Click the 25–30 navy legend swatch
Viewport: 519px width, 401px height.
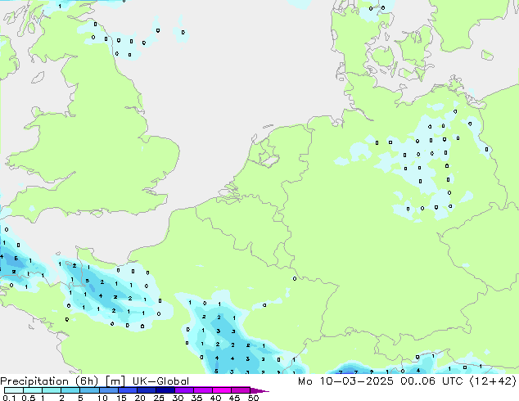pyautogui.click(x=165, y=390)
